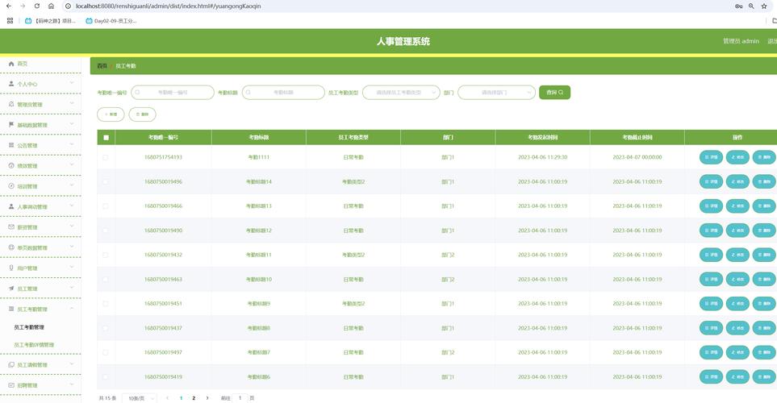Bookmark this page using the star icon
The height and width of the screenshot is (403, 777).
coord(763,6)
